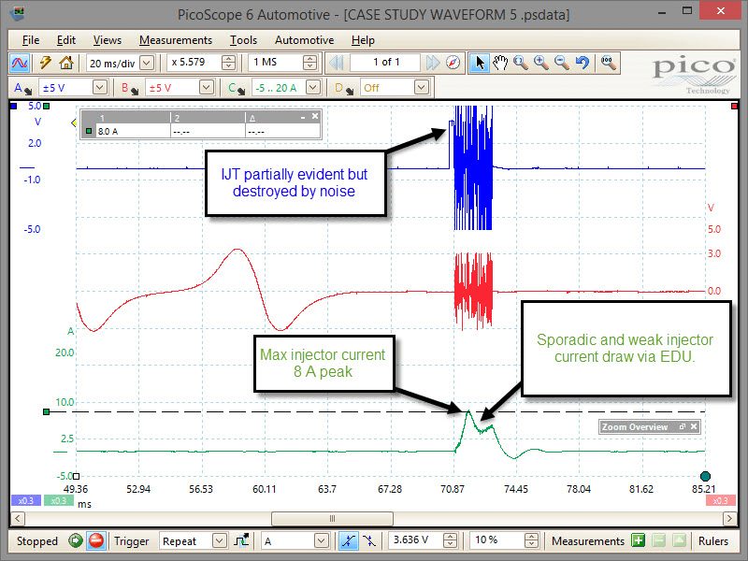
Task: Click Channel C green x0.3 scaling button
Action: [58, 500]
